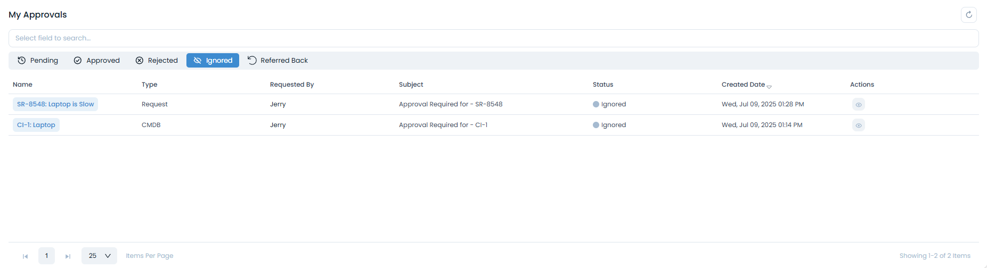Screen dimensions: 987x268
Task: Sort by the Created Date column arrow
Action: (769, 86)
